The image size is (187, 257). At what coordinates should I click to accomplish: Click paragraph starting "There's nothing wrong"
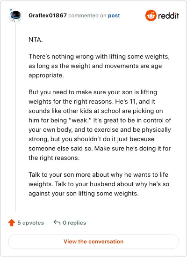pyautogui.click(x=99, y=66)
